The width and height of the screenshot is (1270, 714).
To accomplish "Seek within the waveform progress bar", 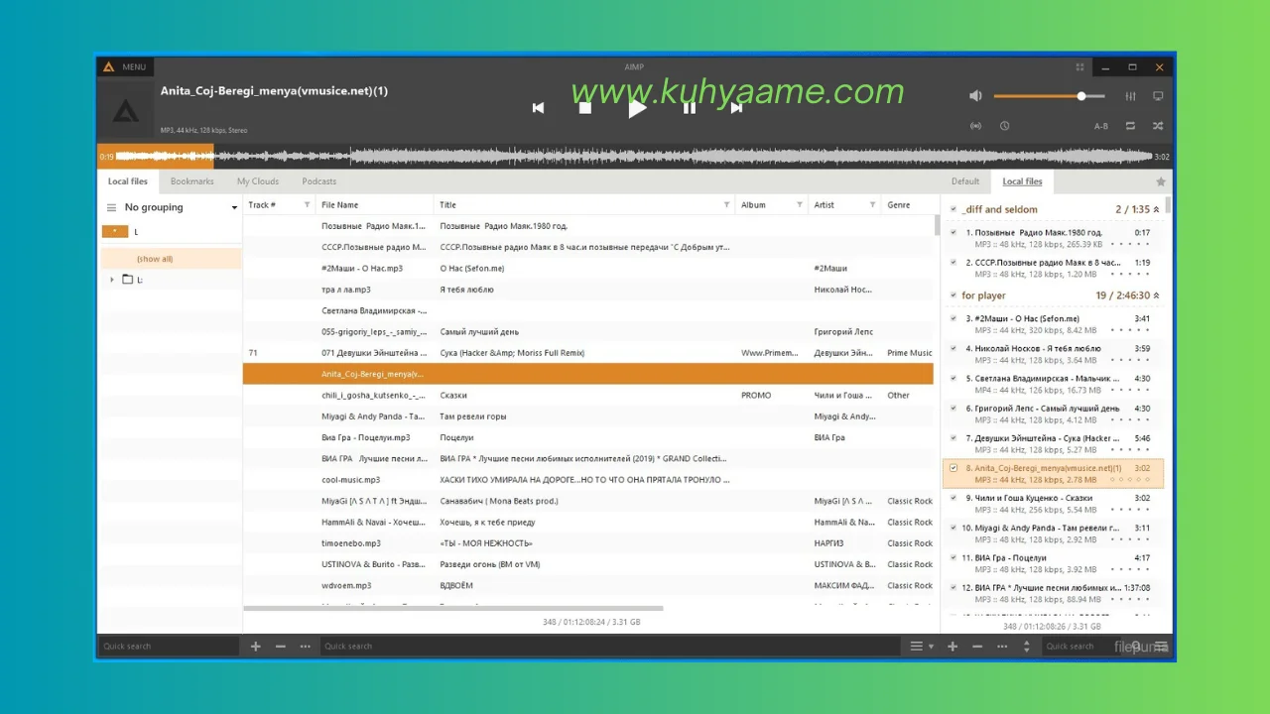I will (635, 156).
